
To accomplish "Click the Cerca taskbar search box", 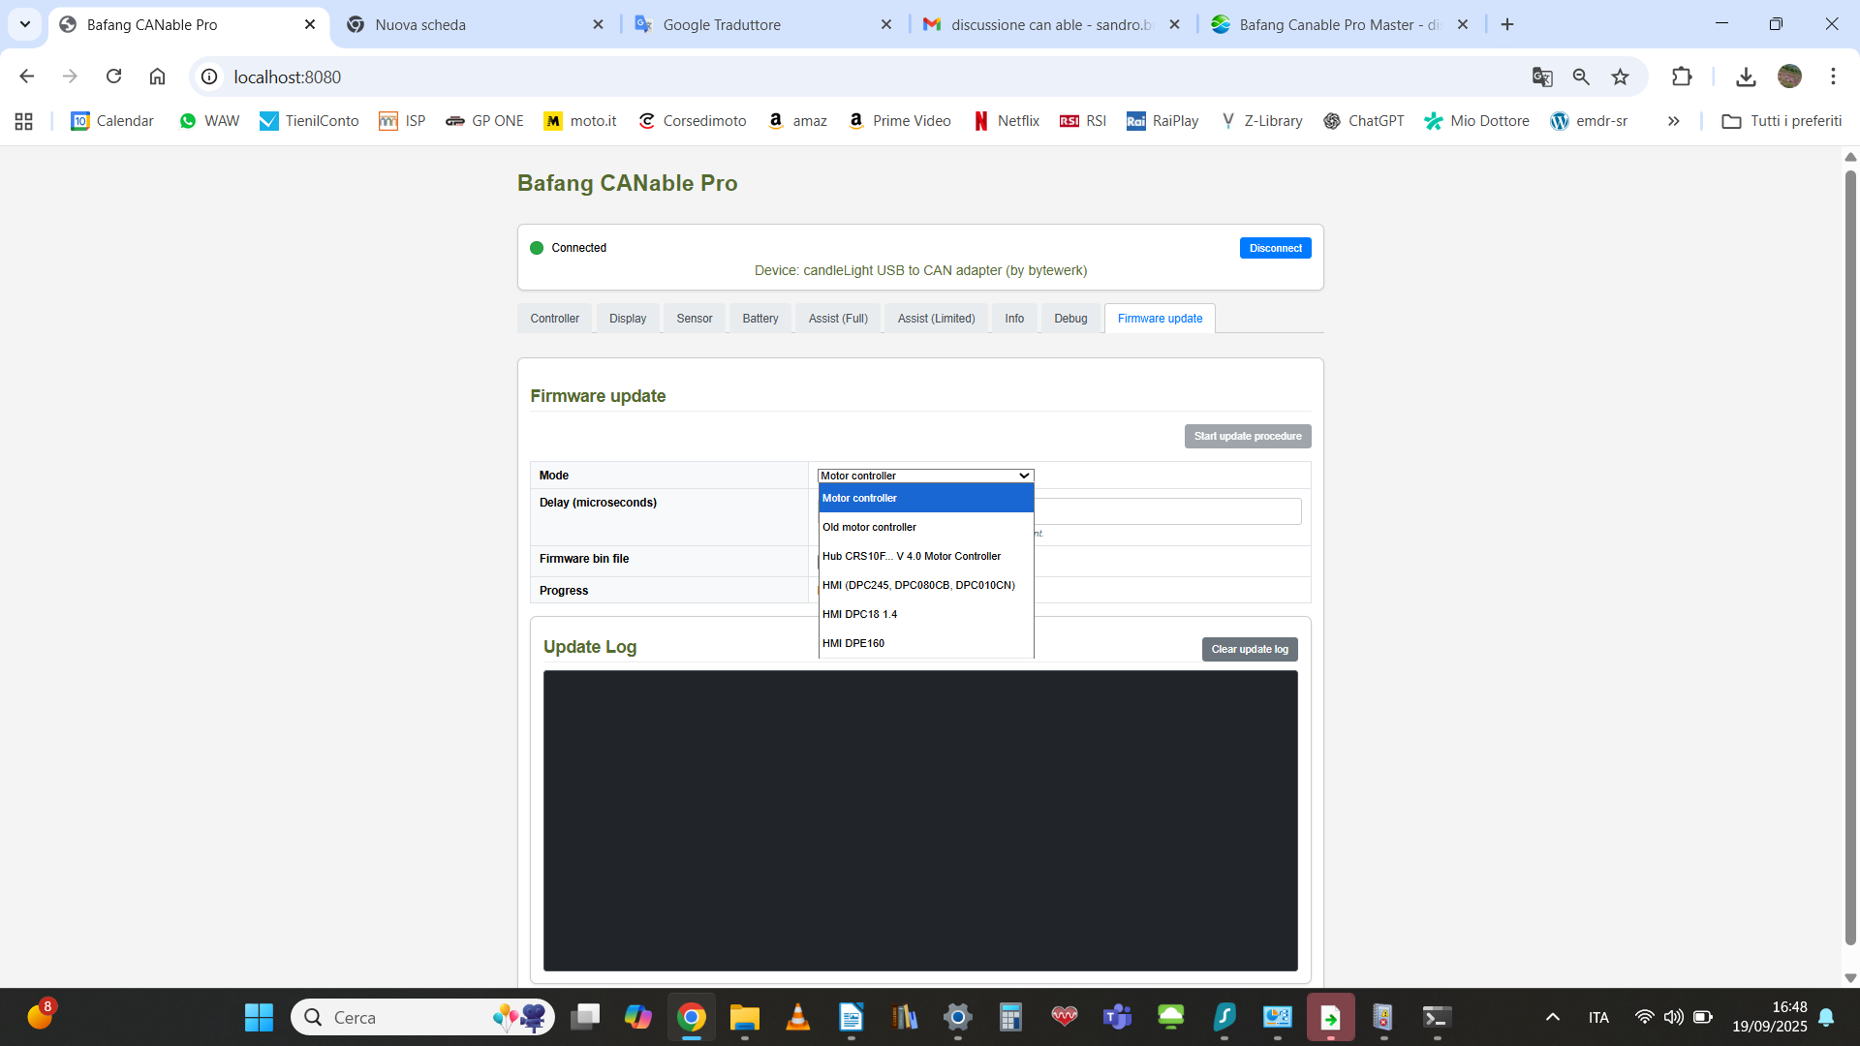I will [x=422, y=1017].
